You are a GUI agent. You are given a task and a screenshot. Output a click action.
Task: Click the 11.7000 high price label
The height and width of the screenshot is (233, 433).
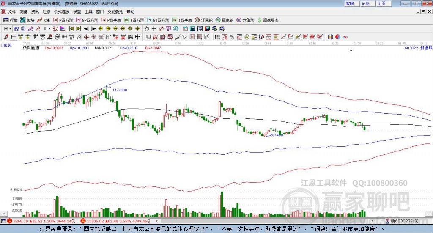pos(120,90)
